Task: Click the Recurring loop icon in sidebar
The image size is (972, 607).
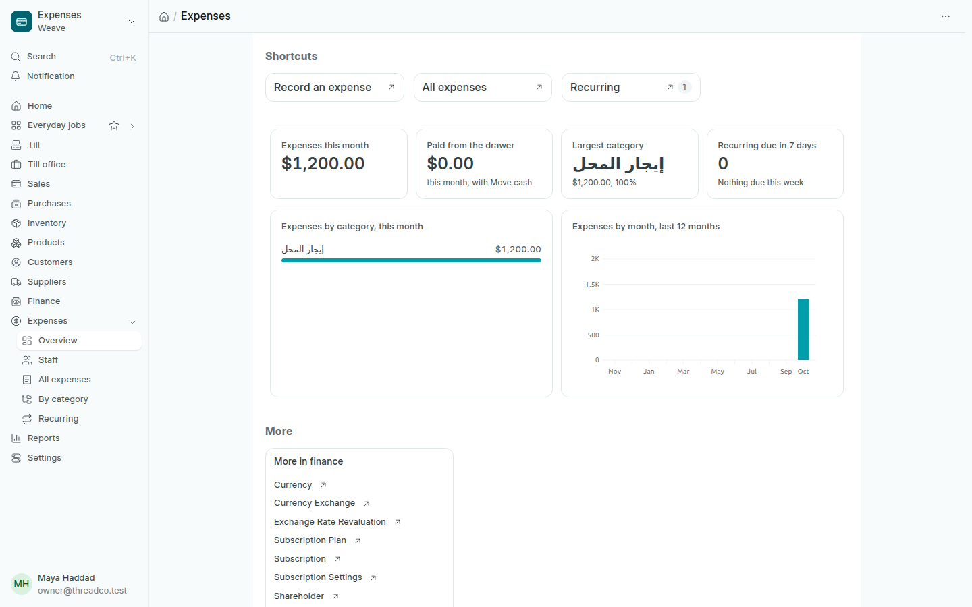Action: pyautogui.click(x=27, y=419)
